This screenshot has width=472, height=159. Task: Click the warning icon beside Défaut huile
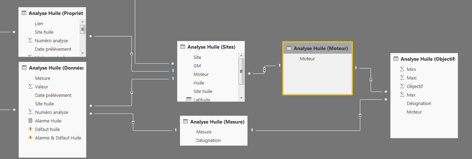pyautogui.click(x=30, y=129)
